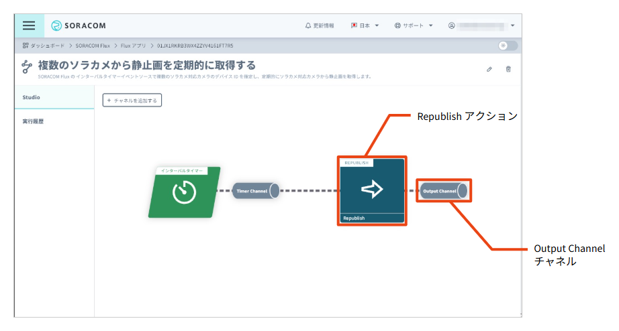Open the 更新情報 notifications bell

tap(320, 25)
